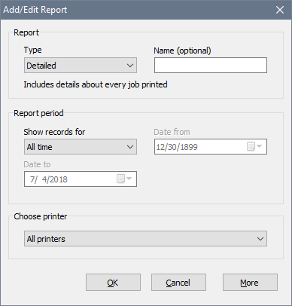
Task: Open calendar picker in Date to field
Action: (124, 179)
